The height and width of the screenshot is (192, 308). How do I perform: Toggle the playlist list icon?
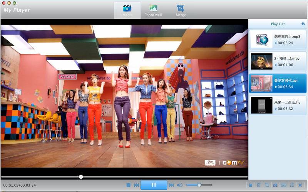coord(292,185)
